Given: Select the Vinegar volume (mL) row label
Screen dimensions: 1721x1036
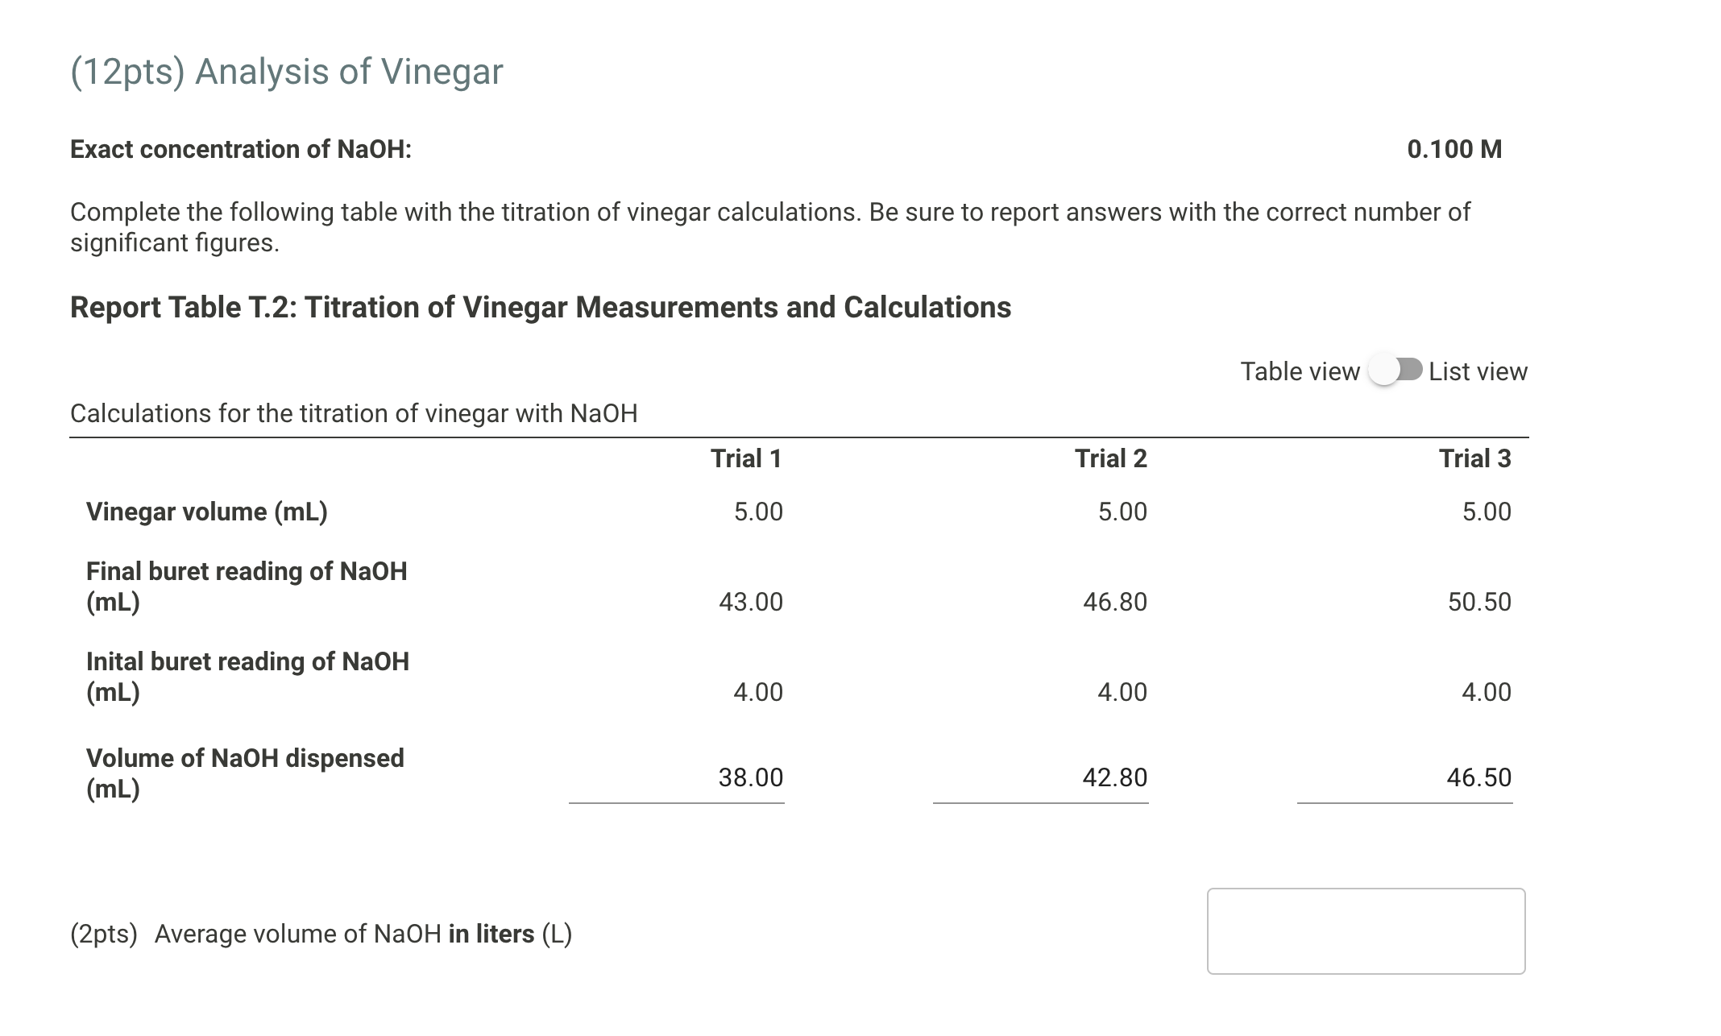Looking at the screenshot, I should [x=207, y=512].
